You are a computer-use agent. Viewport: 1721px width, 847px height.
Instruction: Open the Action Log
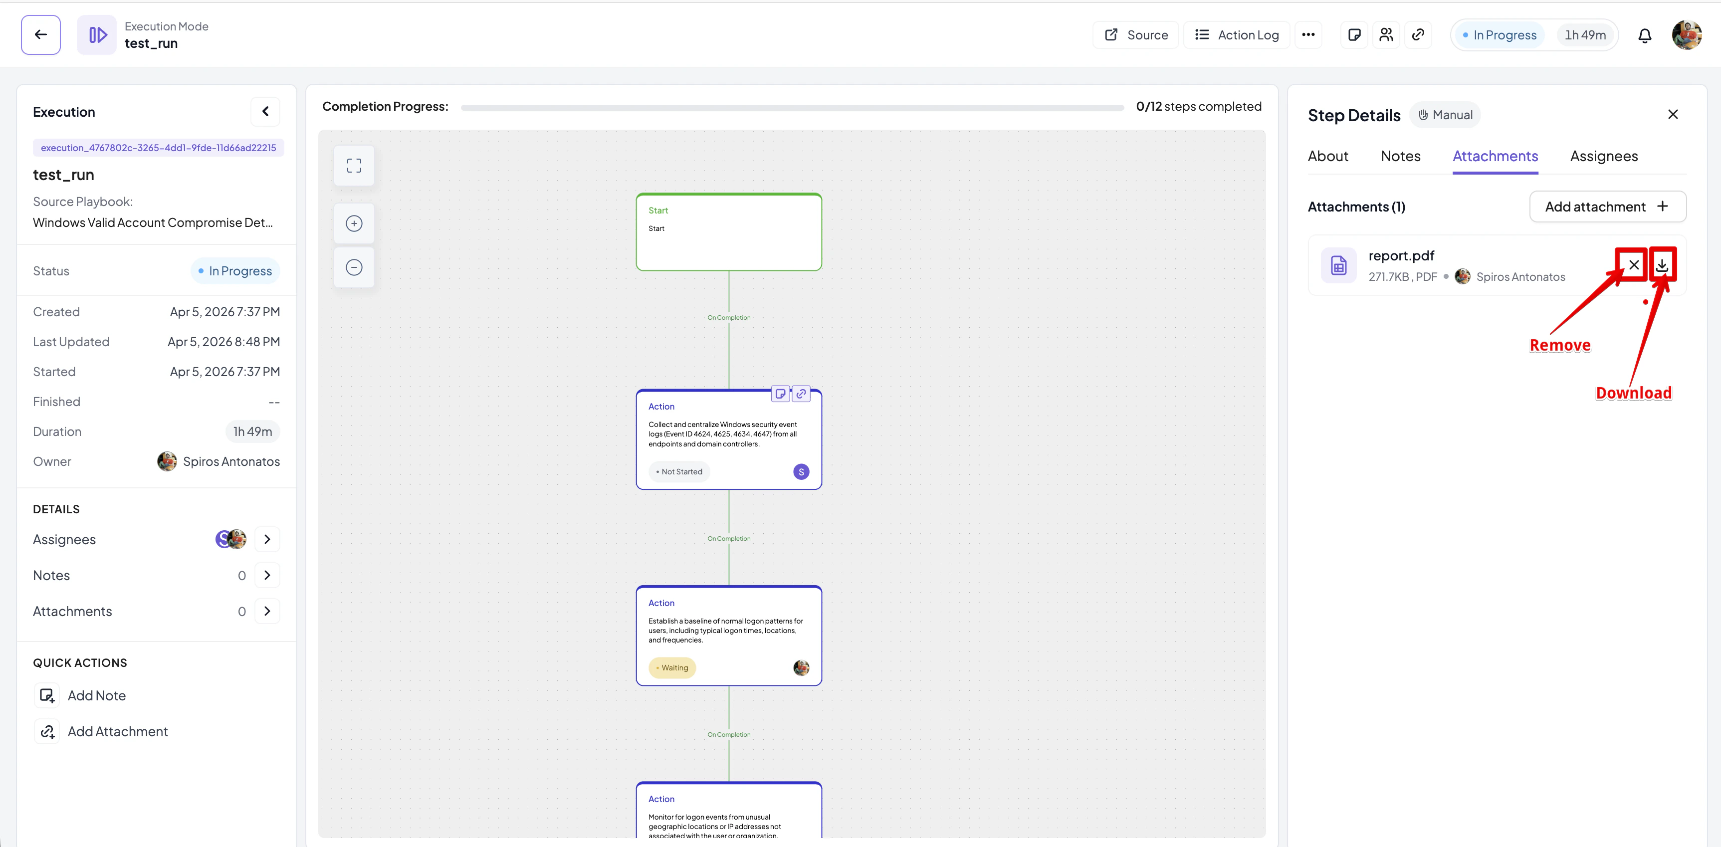click(x=1237, y=35)
